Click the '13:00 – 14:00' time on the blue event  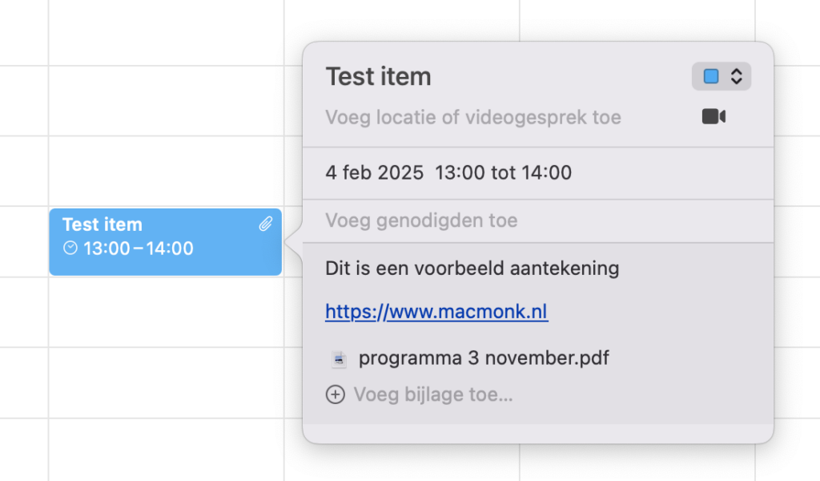pos(139,249)
